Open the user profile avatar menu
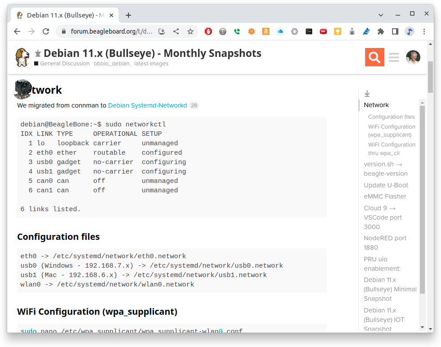This screenshot has width=441, height=347. (x=413, y=57)
